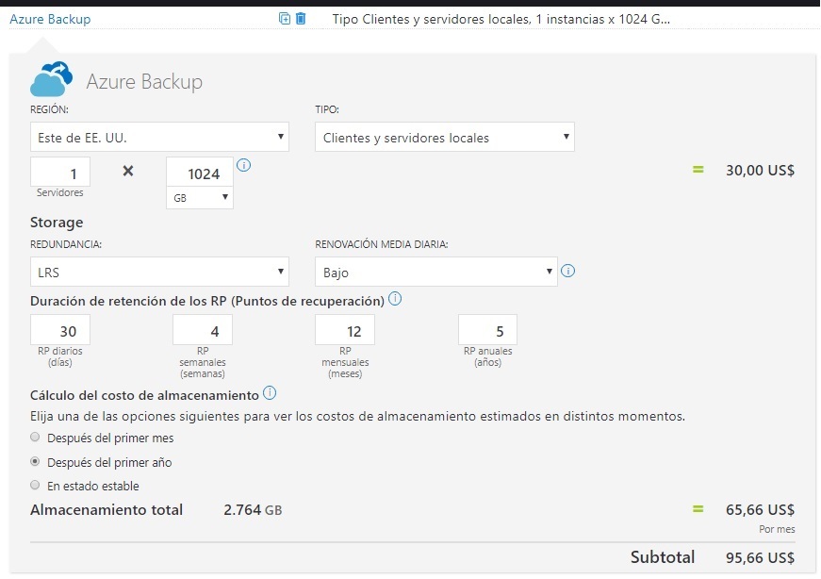Click the '2.764 GB' total storage value
This screenshot has width=821, height=579.
point(253,509)
